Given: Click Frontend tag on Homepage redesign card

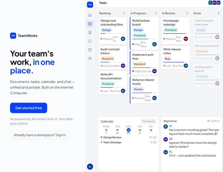Looking at the screenshot, I should click(x=171, y=30).
